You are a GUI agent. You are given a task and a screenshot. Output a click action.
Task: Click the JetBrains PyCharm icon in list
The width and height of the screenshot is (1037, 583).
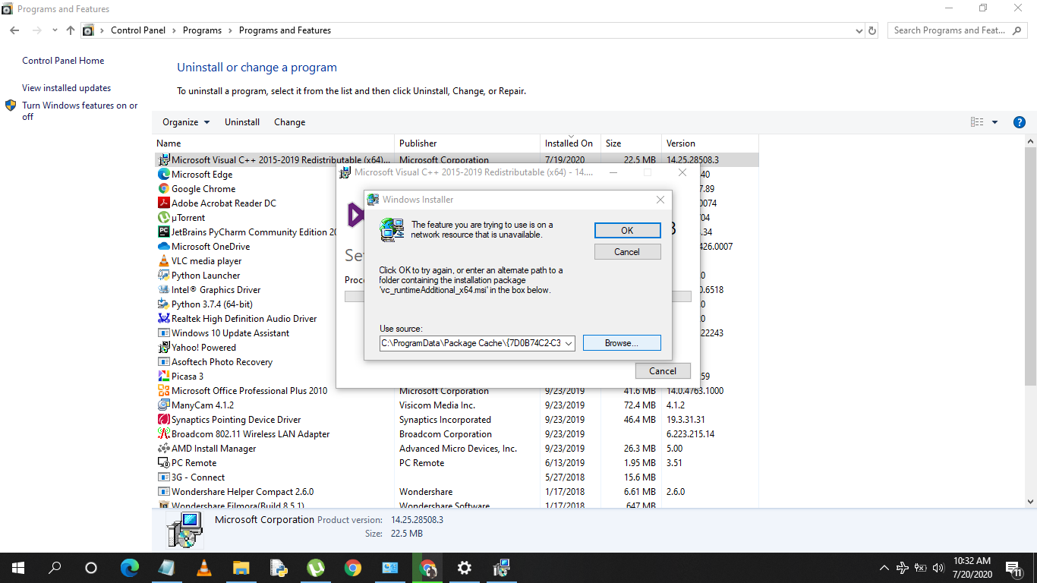coord(163,232)
